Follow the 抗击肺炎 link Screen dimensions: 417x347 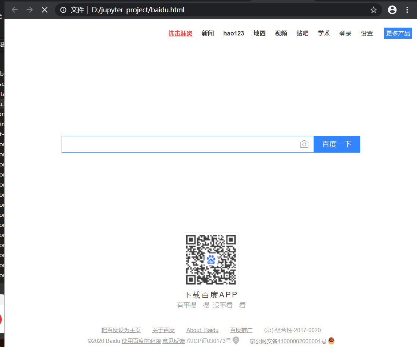[x=180, y=33]
